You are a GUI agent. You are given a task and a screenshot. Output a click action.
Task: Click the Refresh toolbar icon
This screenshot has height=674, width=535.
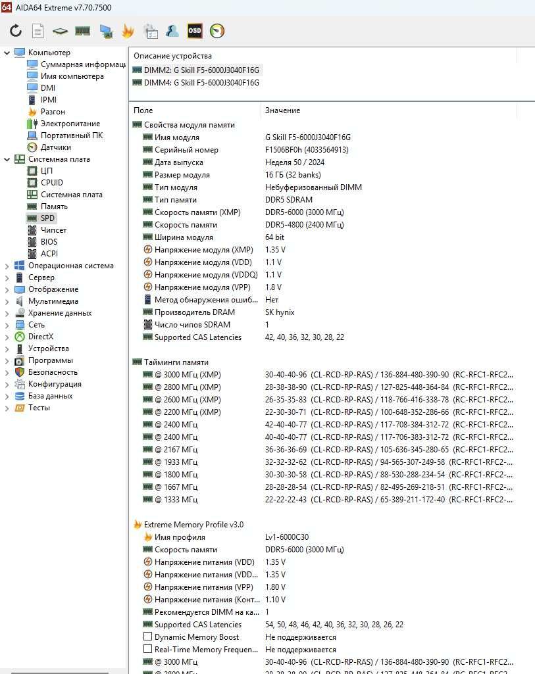pyautogui.click(x=16, y=30)
